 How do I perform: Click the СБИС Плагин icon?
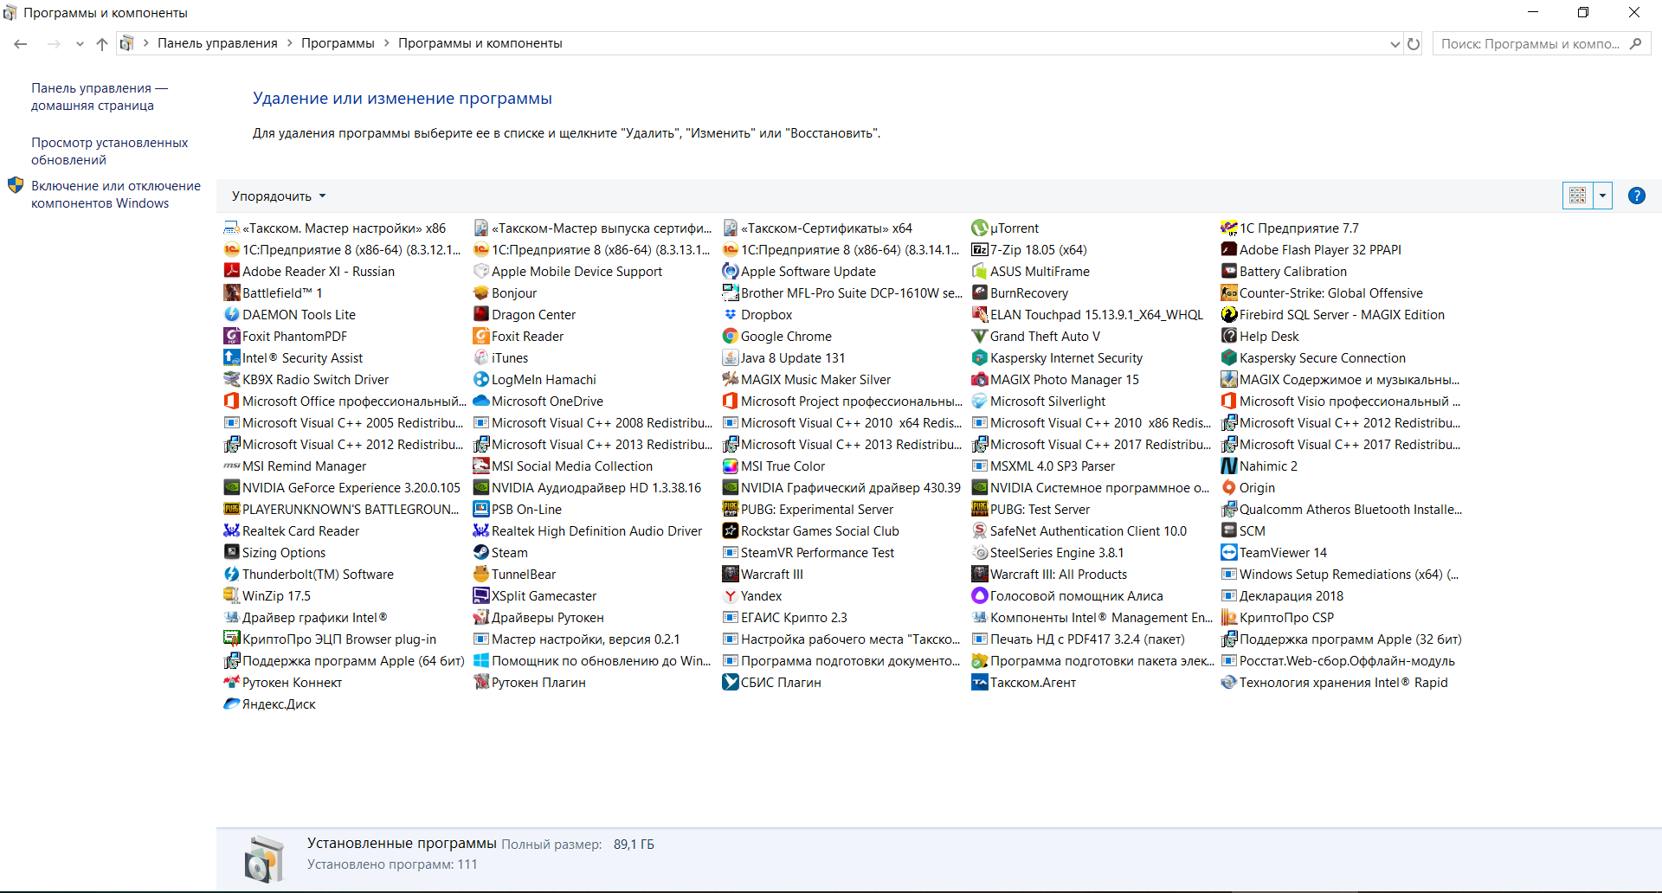pos(731,683)
